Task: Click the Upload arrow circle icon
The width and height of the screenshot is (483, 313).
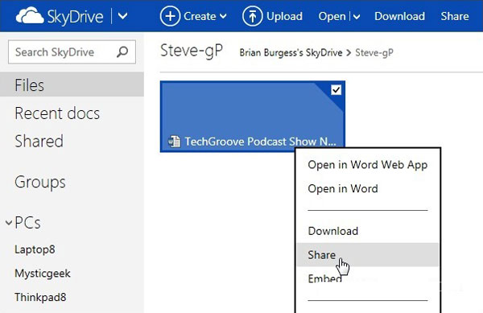Action: 252,16
